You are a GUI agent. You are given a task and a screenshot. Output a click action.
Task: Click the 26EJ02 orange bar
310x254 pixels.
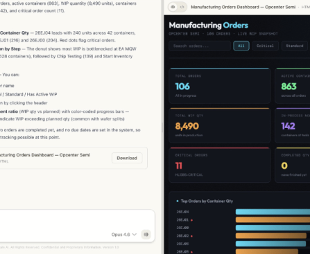pyautogui.click(x=271, y=235)
